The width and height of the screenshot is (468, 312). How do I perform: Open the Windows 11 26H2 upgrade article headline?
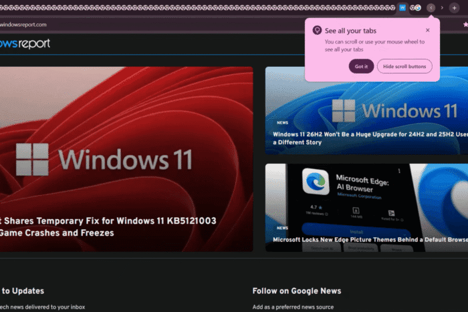pyautogui.click(x=370, y=138)
